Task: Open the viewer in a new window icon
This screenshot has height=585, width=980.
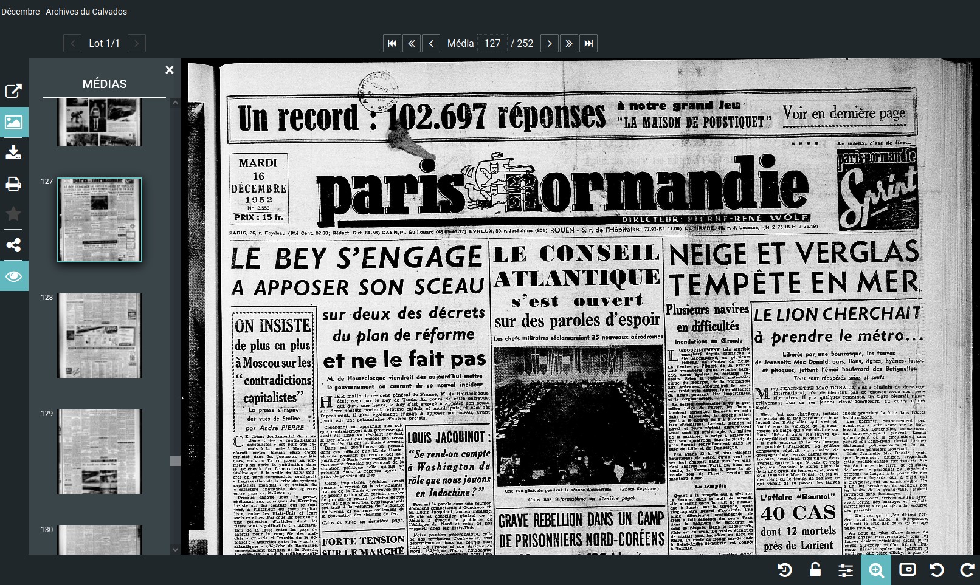Action: coord(13,91)
